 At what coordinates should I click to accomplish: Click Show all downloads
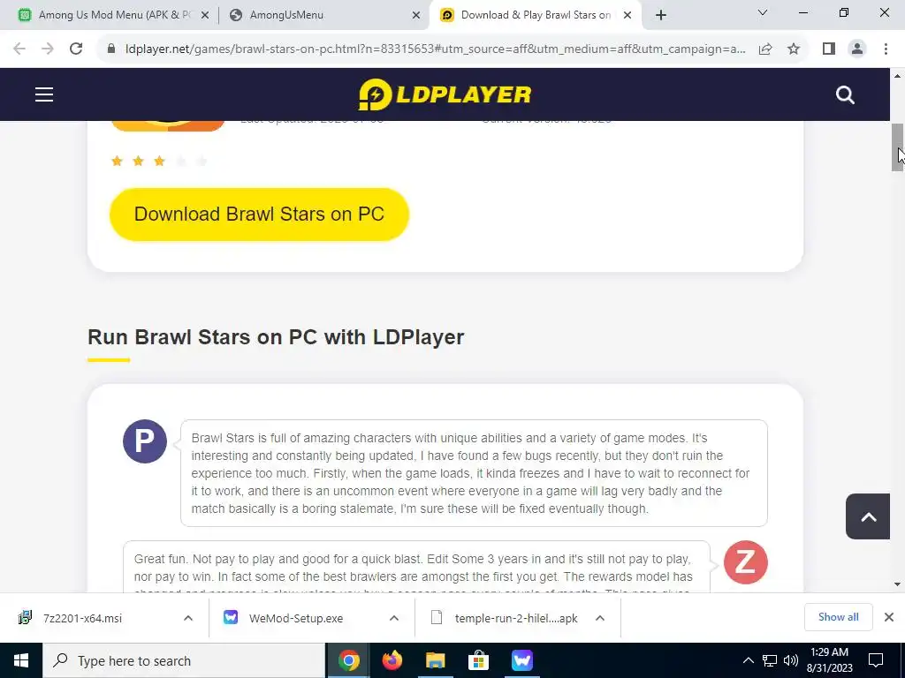(838, 617)
